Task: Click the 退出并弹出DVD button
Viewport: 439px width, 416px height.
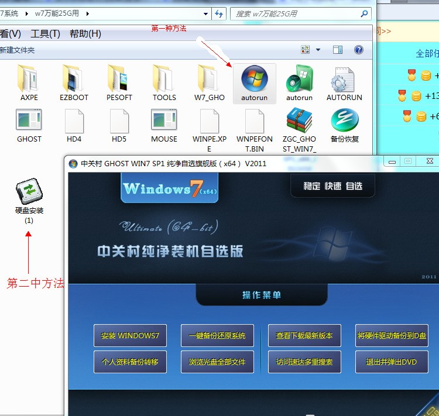Action: tap(392, 362)
